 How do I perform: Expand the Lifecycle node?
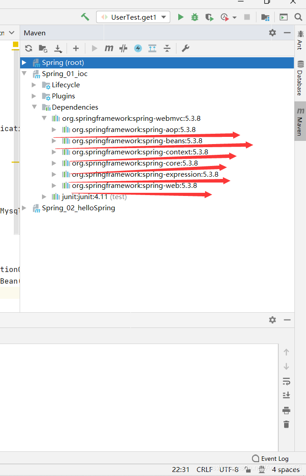pos(34,85)
